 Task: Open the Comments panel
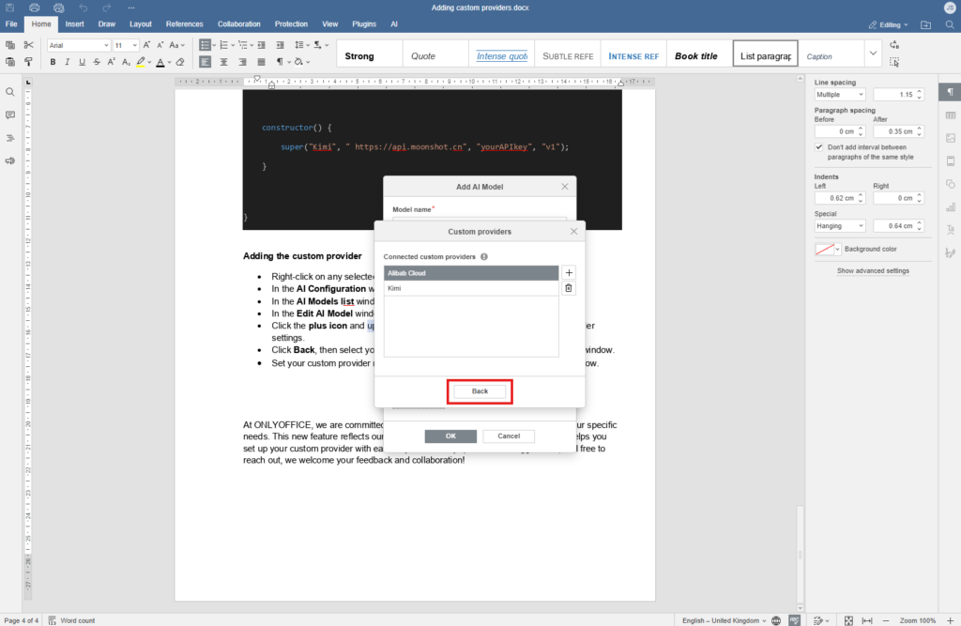[x=10, y=115]
